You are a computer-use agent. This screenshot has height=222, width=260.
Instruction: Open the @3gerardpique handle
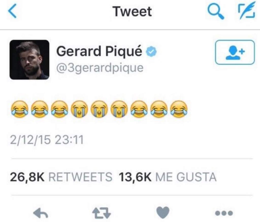[x=100, y=68]
